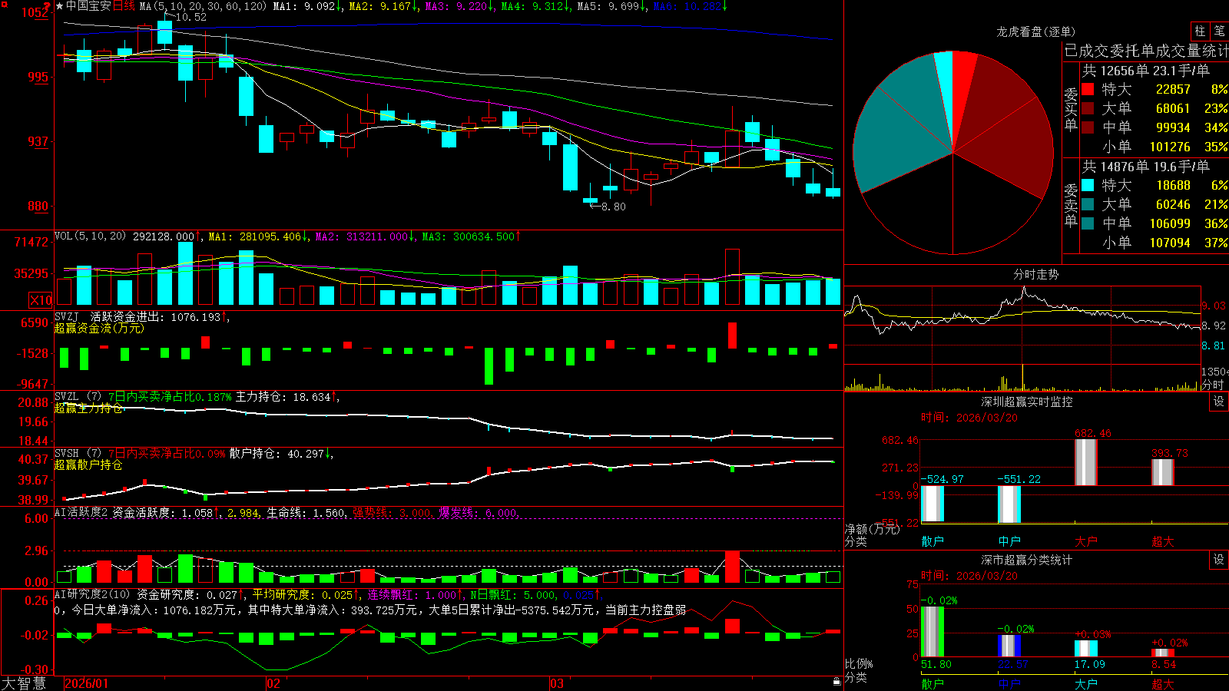Click the 深圳超赢实时监控 panel title
Image resolution: width=1229 pixels, height=691 pixels.
click(1026, 402)
